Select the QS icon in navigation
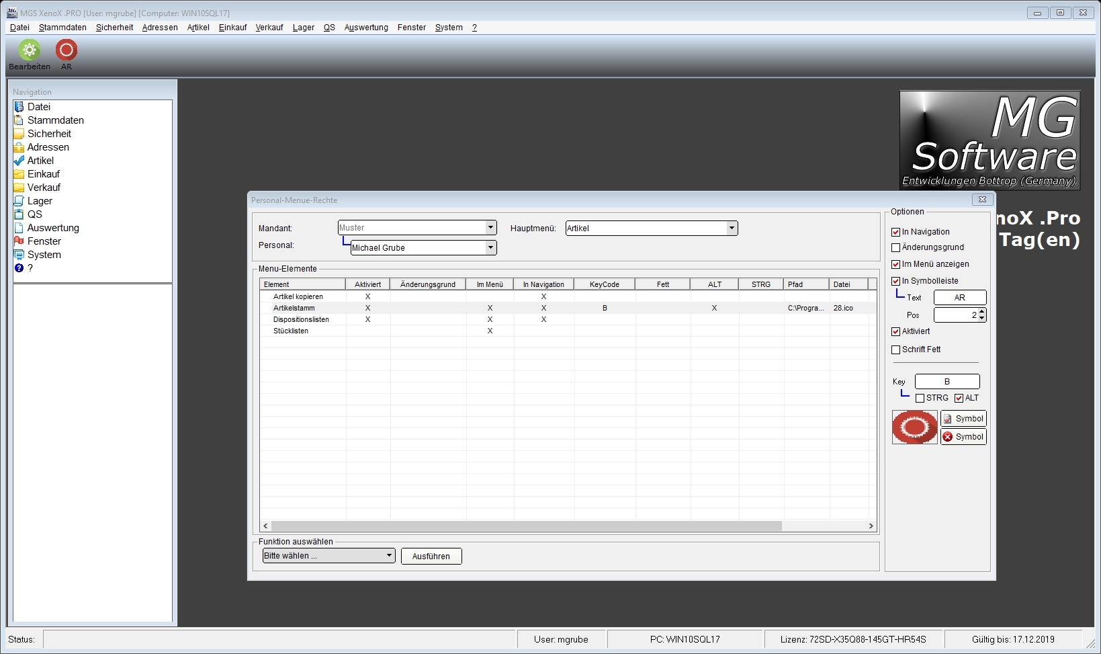This screenshot has width=1101, height=654. click(19, 214)
